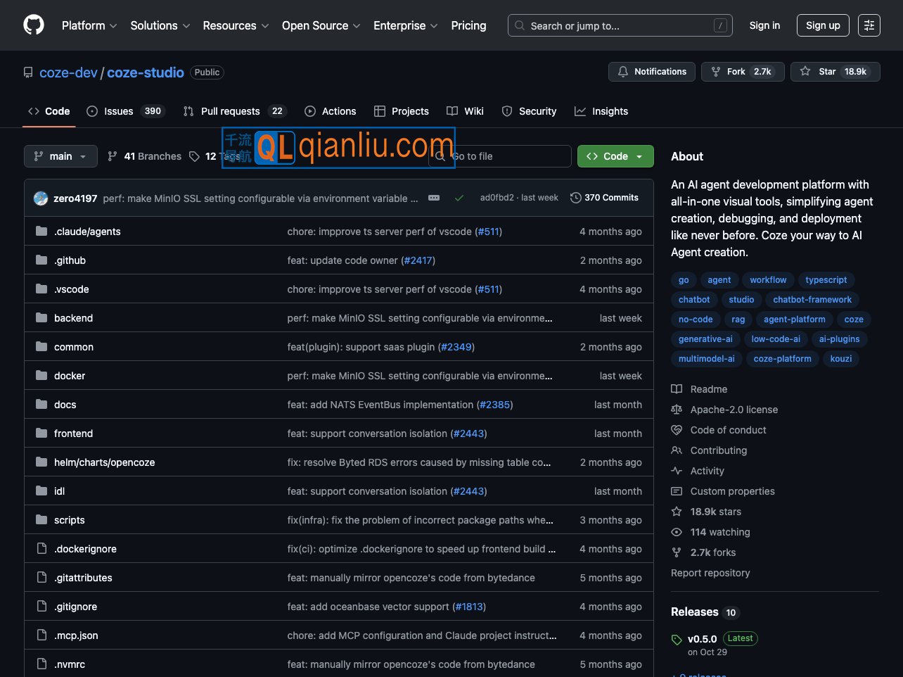The height and width of the screenshot is (677, 903).
Task: Star the coze-studio repository
Action: (835, 72)
